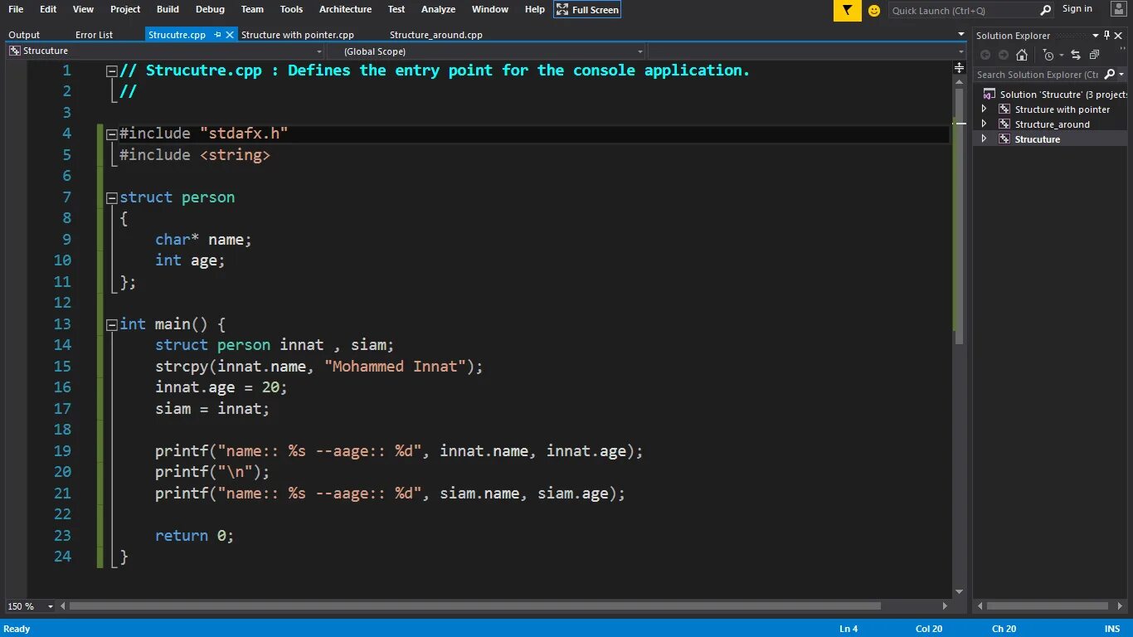Switch to 'Structure with pointer.cpp' tab

coord(298,35)
